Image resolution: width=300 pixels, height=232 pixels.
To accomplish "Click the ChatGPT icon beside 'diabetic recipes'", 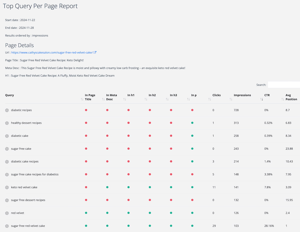I will coord(7,110).
